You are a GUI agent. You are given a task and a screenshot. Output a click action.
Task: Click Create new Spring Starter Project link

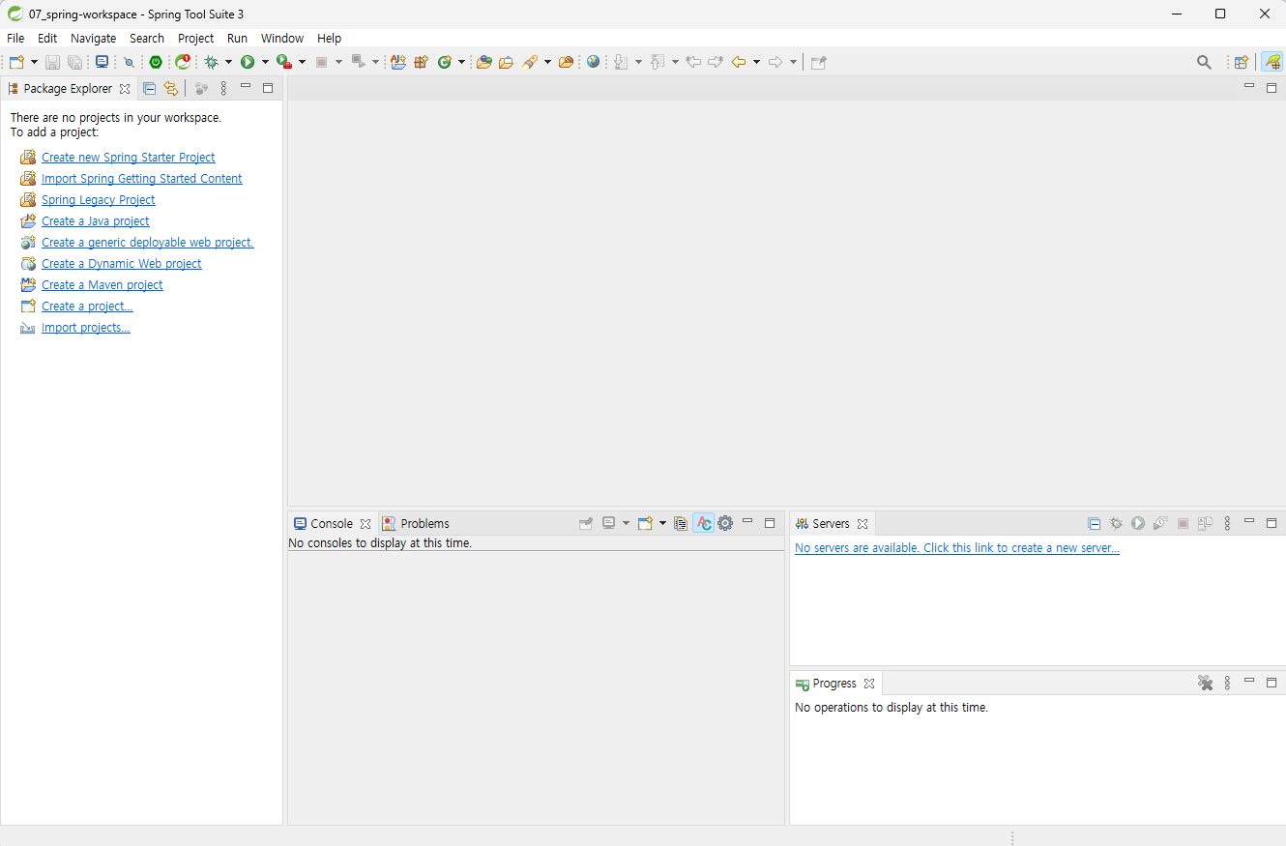129,157
